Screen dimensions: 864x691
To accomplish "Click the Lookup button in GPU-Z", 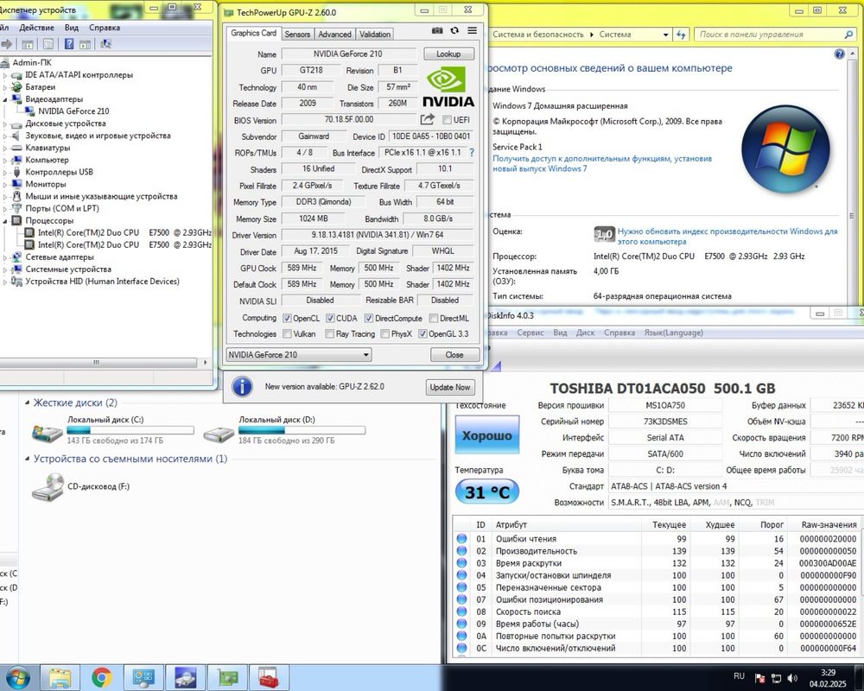I will (448, 54).
